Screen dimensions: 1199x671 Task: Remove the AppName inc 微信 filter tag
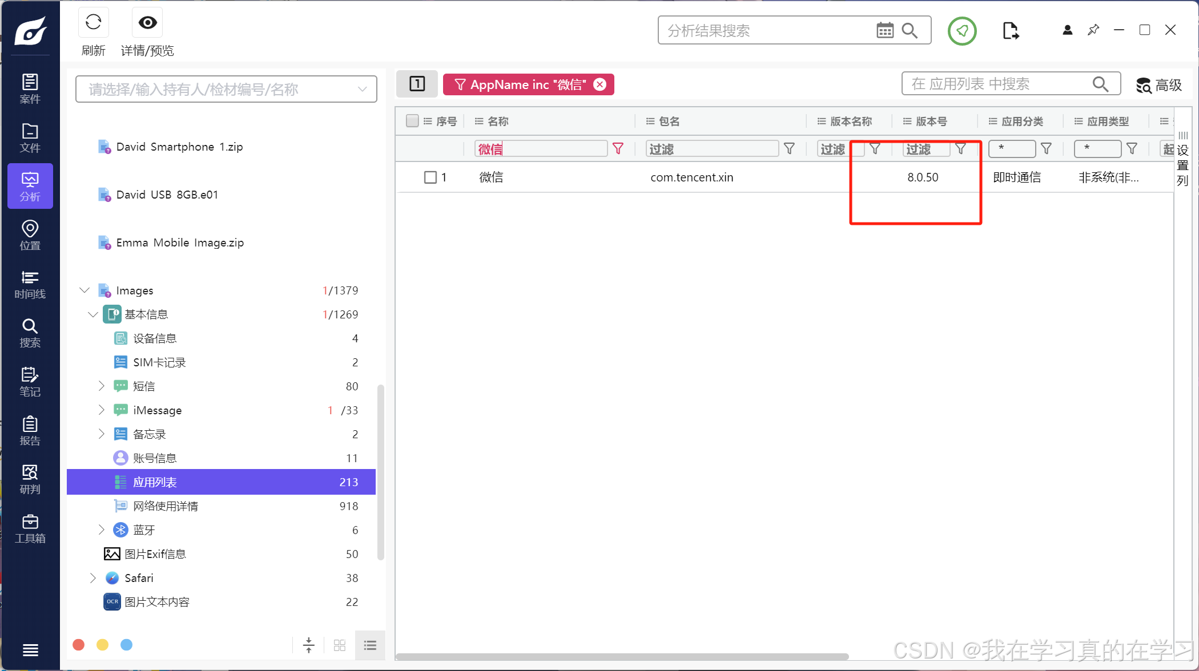pyautogui.click(x=600, y=84)
